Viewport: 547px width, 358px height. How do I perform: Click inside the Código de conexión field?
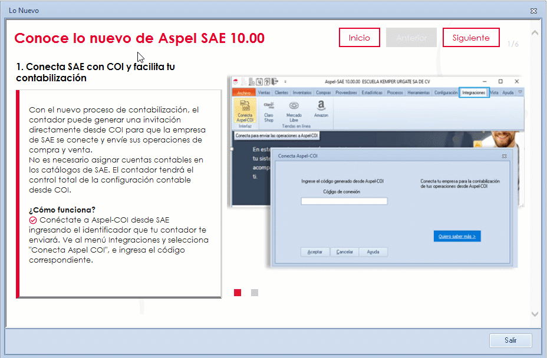click(x=344, y=200)
